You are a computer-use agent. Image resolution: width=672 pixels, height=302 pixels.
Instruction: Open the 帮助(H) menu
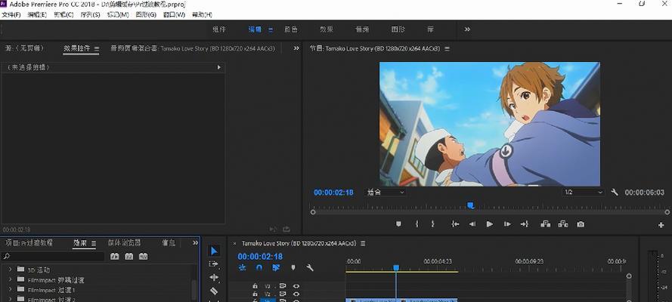202,14
